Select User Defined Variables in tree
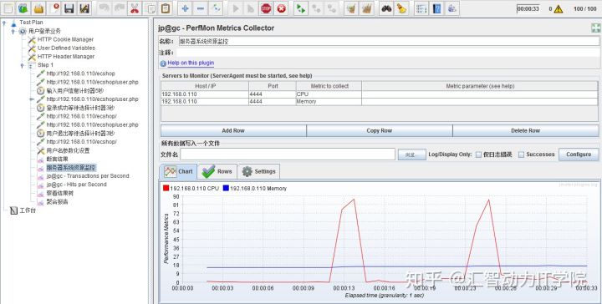Image resolution: width=602 pixels, height=304 pixels. pos(66,48)
